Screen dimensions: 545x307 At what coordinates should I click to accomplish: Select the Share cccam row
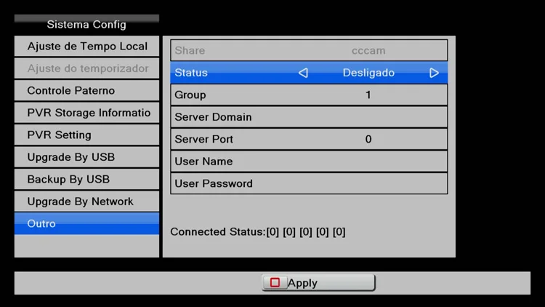tap(309, 50)
